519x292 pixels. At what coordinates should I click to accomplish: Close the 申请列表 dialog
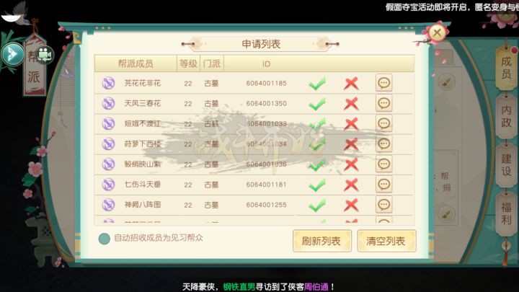(438, 32)
